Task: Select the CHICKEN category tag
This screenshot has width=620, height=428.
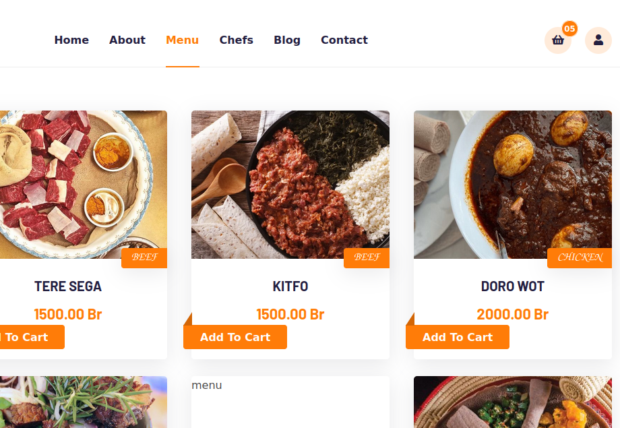Action: [x=580, y=257]
